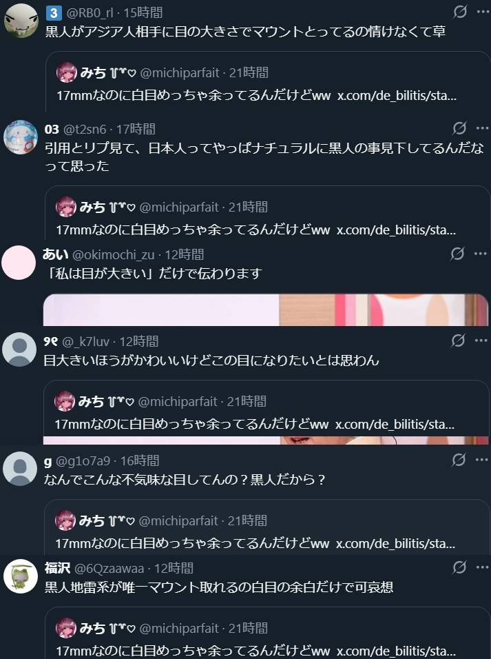491x659 pixels.
Task: Expand more menu on @okimochi_zu post
Action: pyautogui.click(x=481, y=254)
